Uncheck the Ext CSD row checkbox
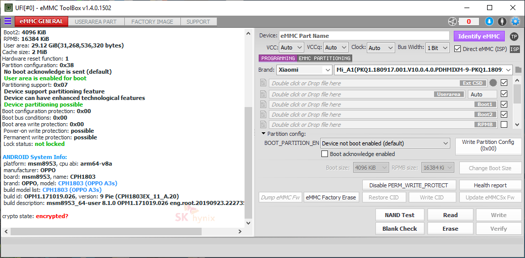Image resolution: width=525 pixels, height=258 pixels. (504, 82)
